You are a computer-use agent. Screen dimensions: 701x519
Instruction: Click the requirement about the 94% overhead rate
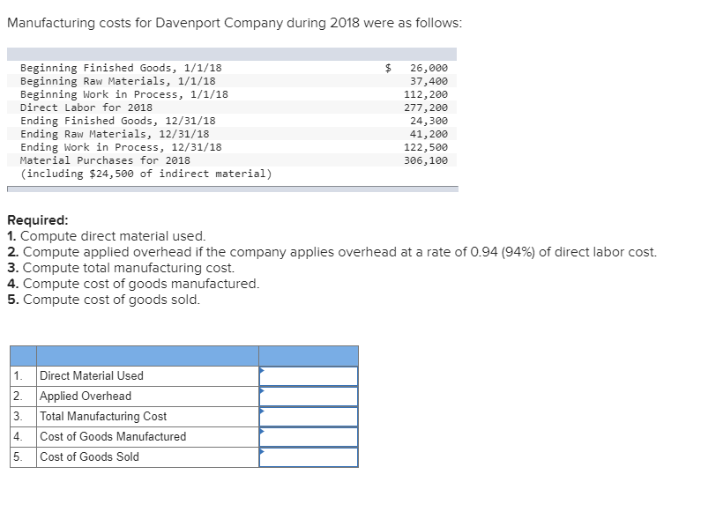pos(332,252)
